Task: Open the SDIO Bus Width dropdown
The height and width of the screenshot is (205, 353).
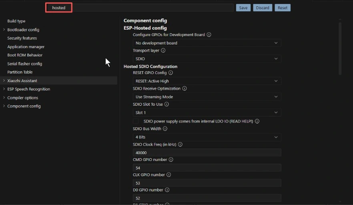Action: [x=207, y=137]
